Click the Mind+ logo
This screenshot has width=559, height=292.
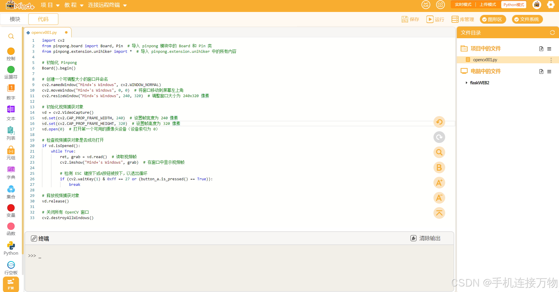pyautogui.click(x=20, y=5)
